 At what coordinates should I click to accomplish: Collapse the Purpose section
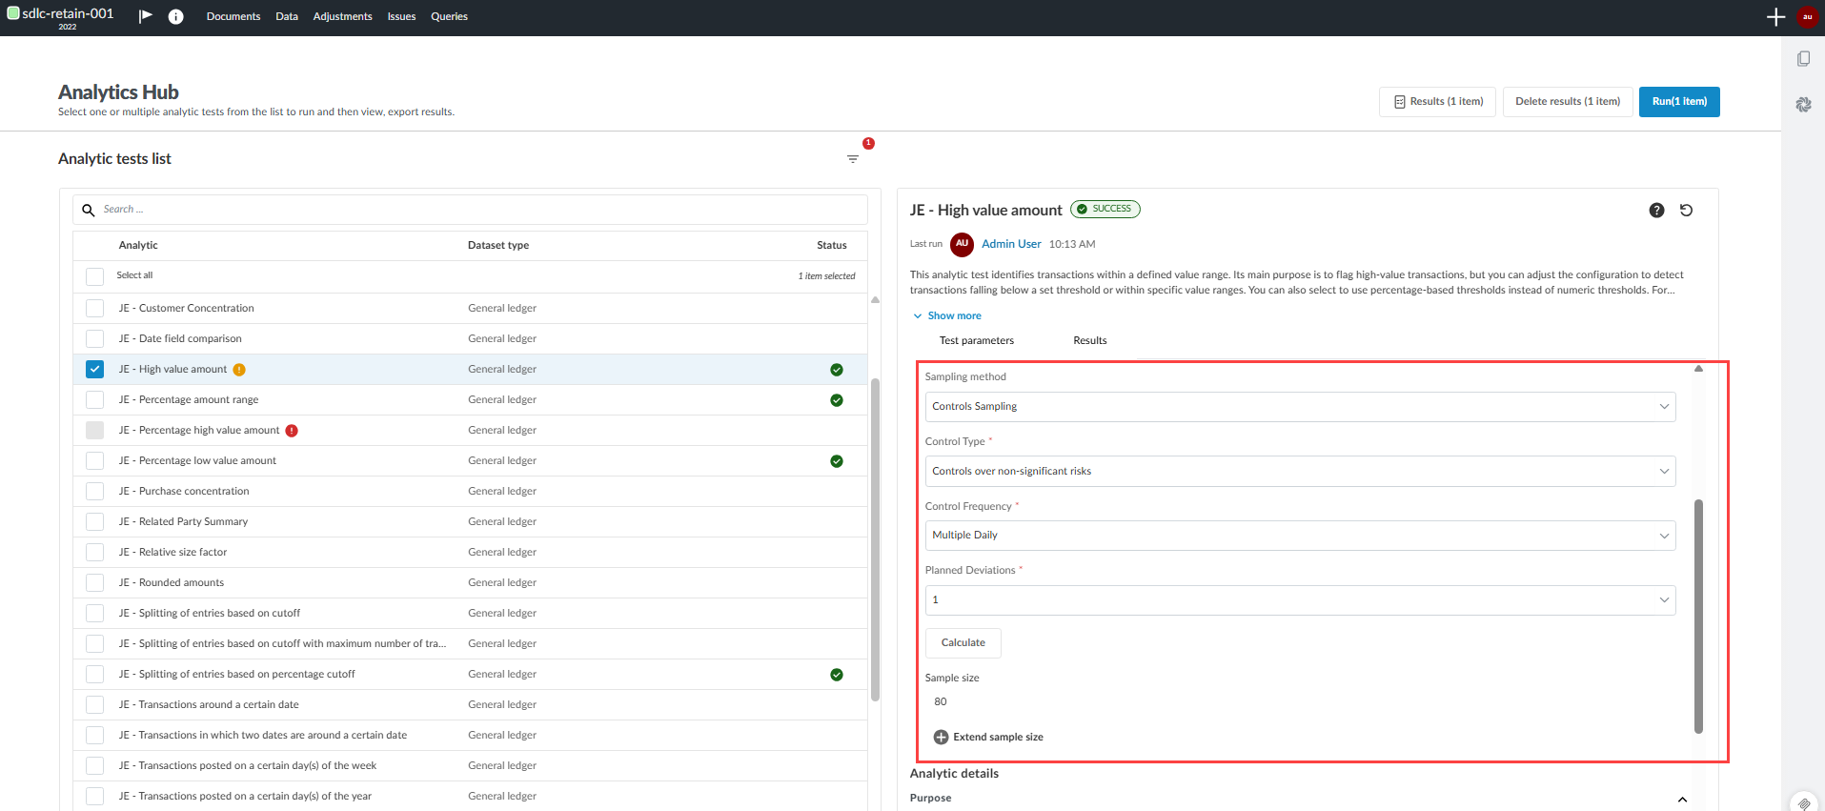tap(1682, 800)
